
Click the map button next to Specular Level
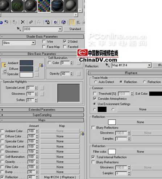pyautogui.click(x=42, y=88)
